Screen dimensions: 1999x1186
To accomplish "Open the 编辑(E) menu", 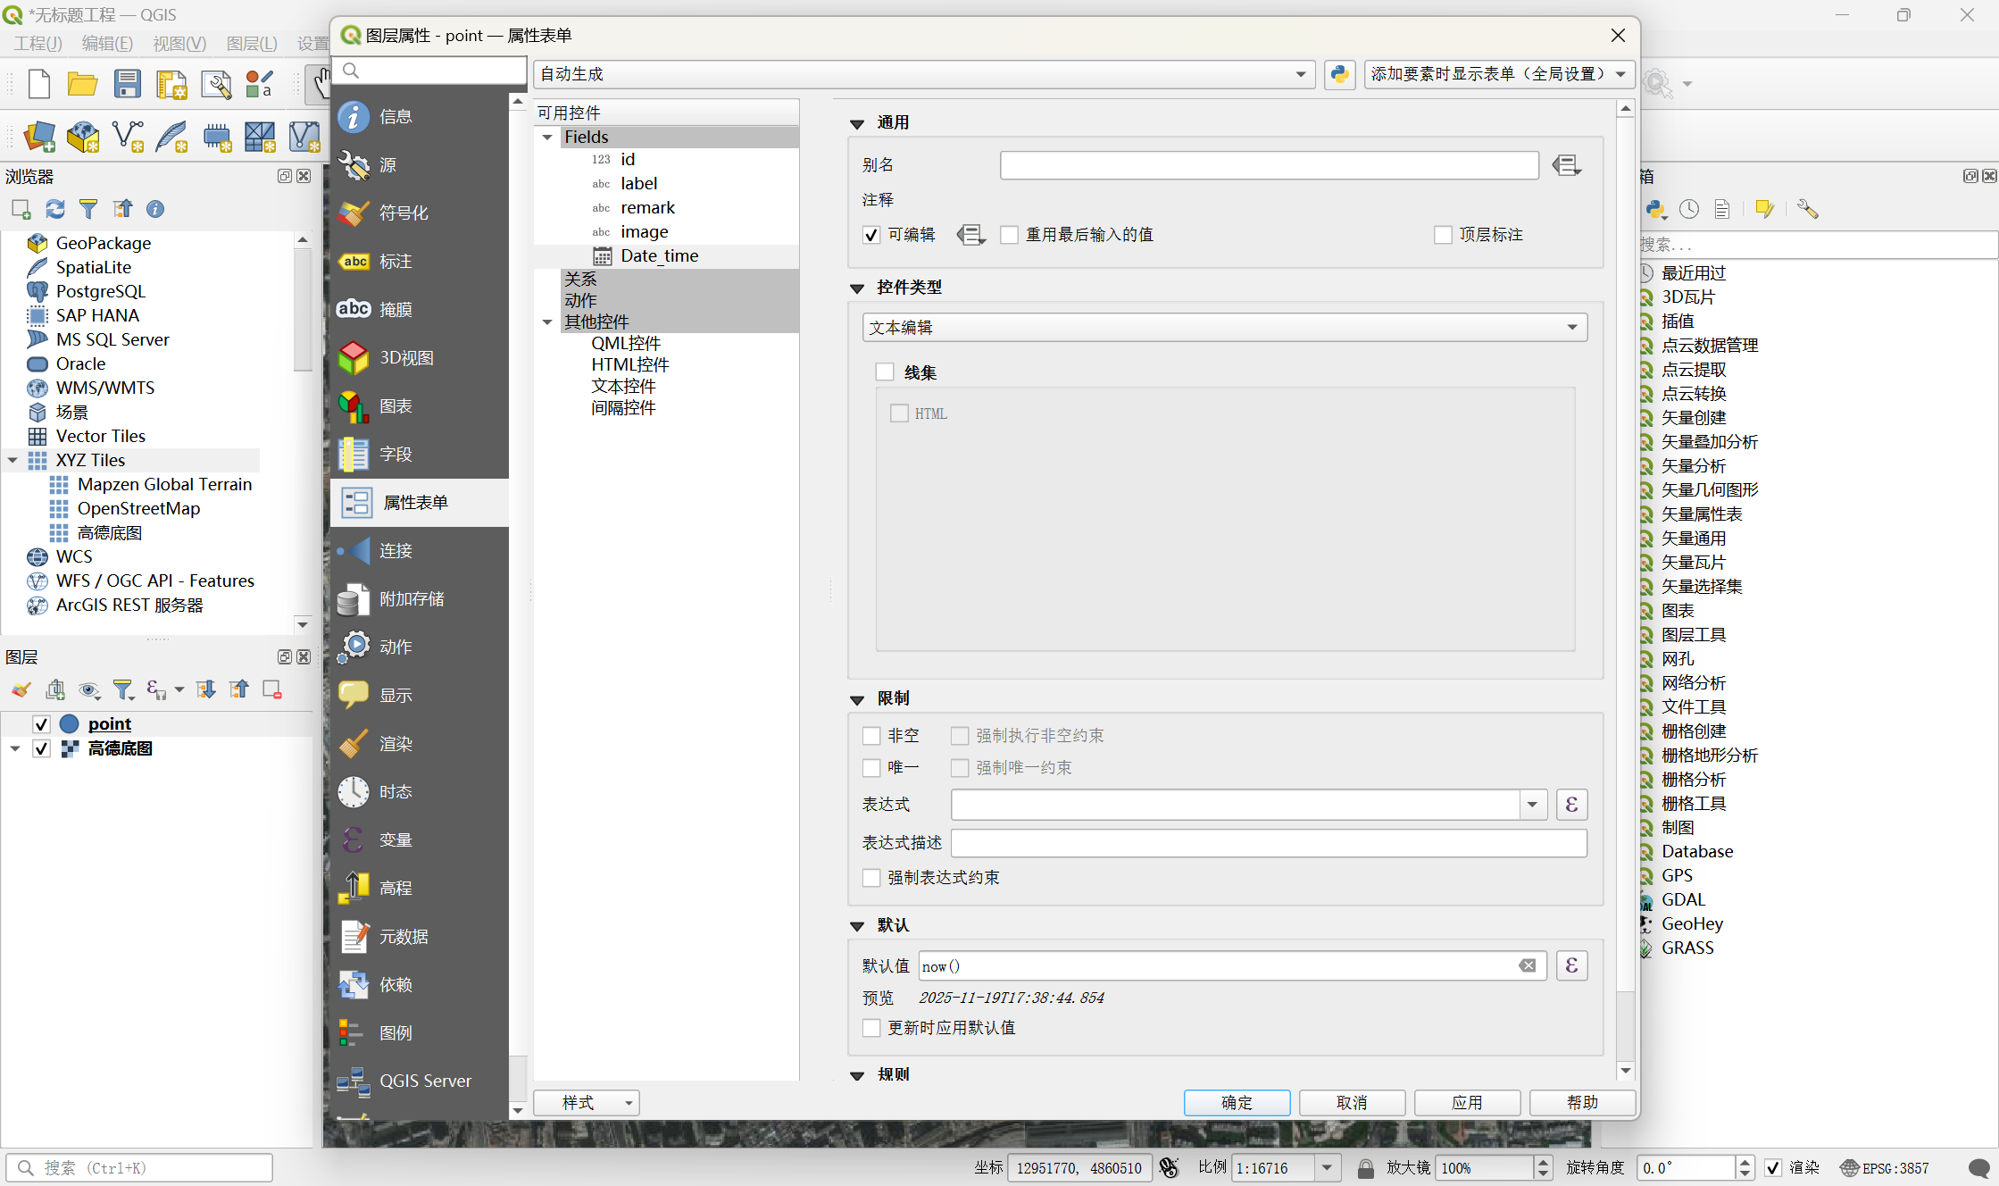I will coord(106,44).
